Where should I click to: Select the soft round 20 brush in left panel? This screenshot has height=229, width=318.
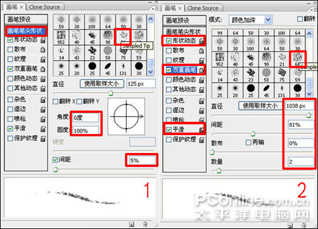click(77, 69)
